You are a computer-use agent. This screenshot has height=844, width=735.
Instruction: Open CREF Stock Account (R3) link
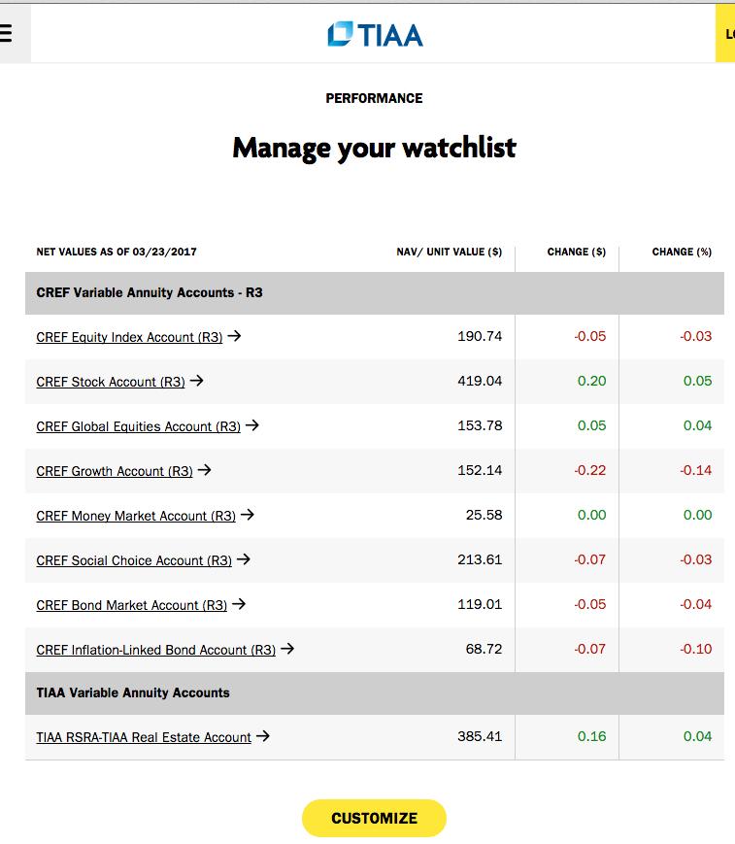tap(111, 382)
